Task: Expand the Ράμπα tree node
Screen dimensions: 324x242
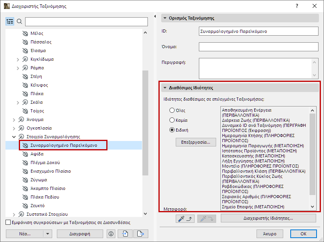Action: click(18, 68)
